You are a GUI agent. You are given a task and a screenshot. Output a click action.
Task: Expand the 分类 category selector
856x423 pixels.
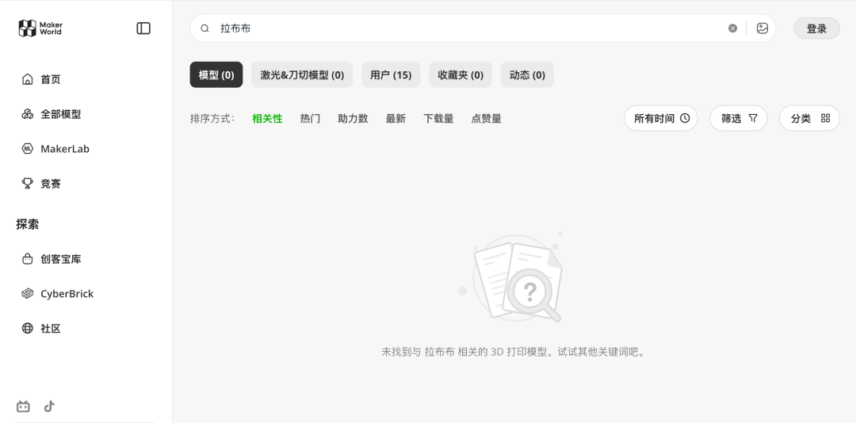click(809, 118)
